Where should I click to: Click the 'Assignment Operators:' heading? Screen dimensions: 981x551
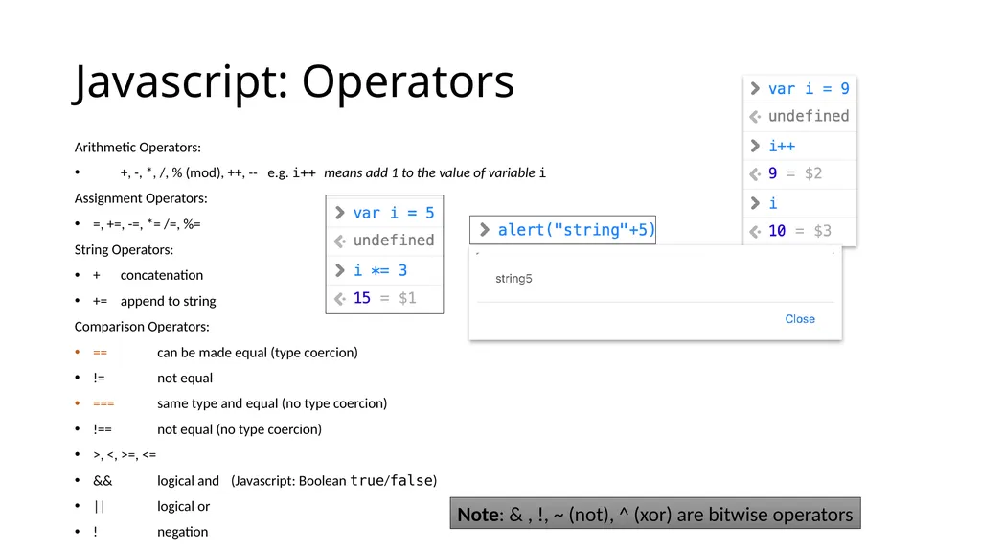(x=141, y=198)
